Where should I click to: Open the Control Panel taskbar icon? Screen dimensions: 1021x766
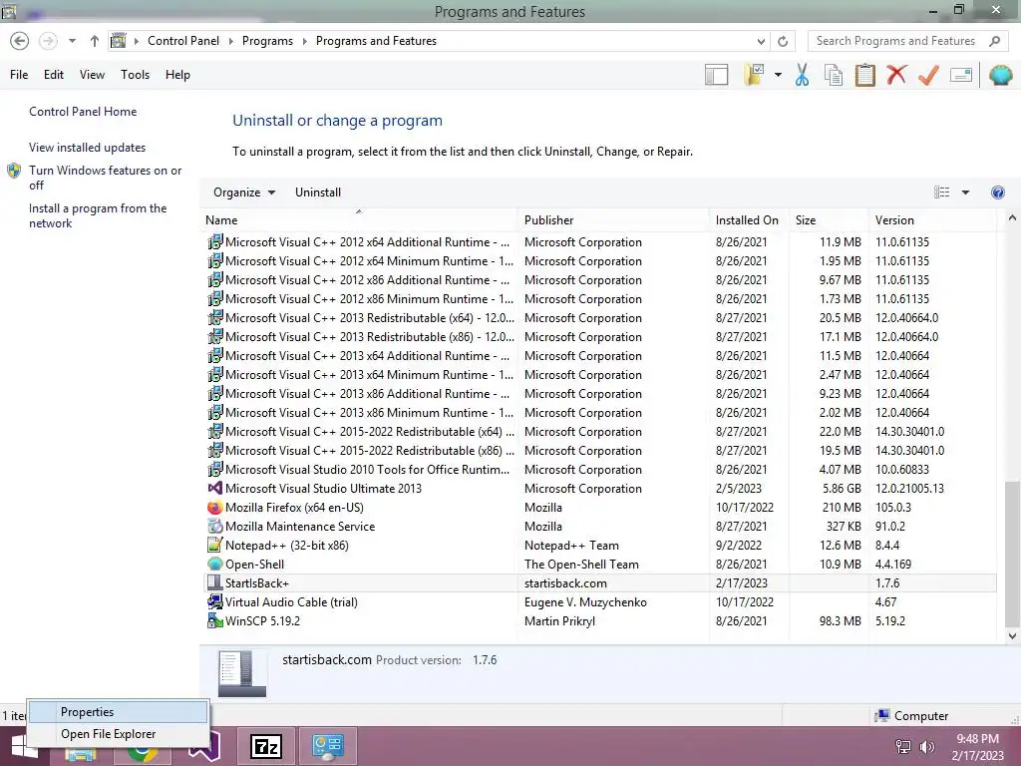pyautogui.click(x=327, y=746)
